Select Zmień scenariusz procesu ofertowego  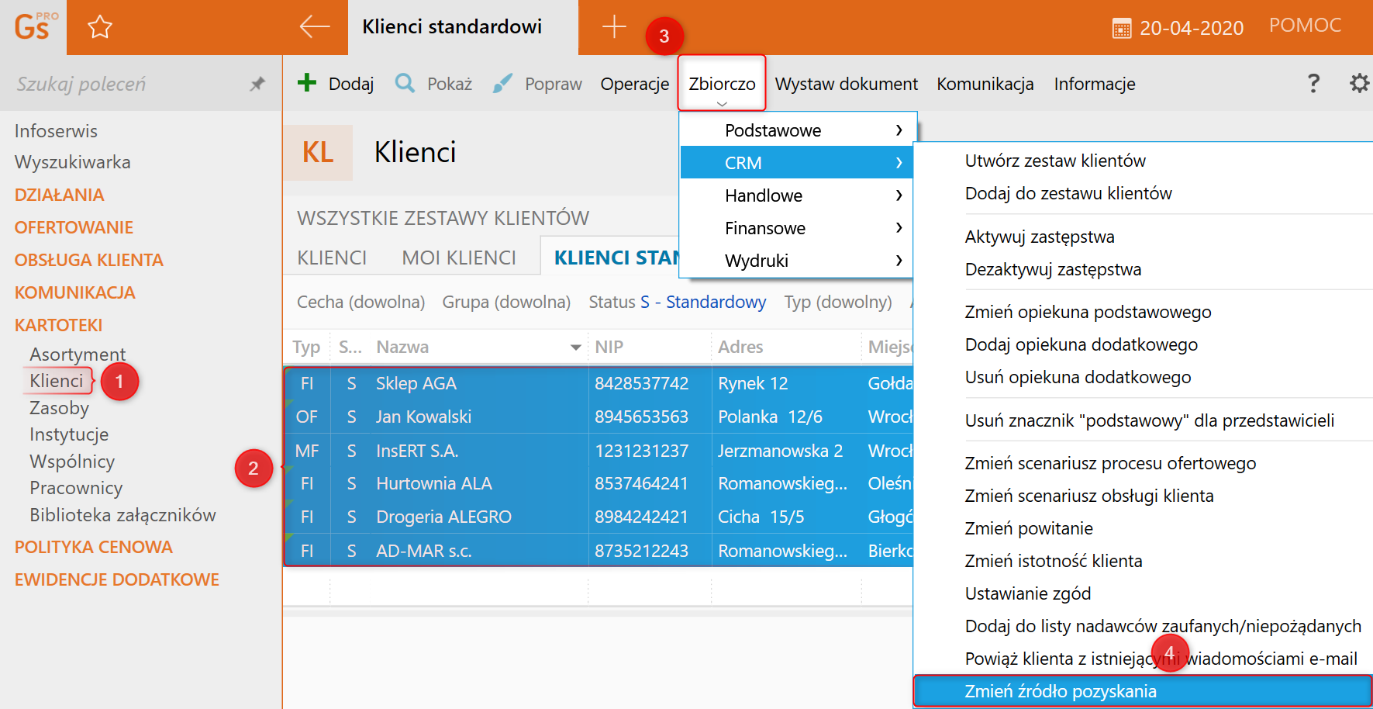tap(1110, 463)
